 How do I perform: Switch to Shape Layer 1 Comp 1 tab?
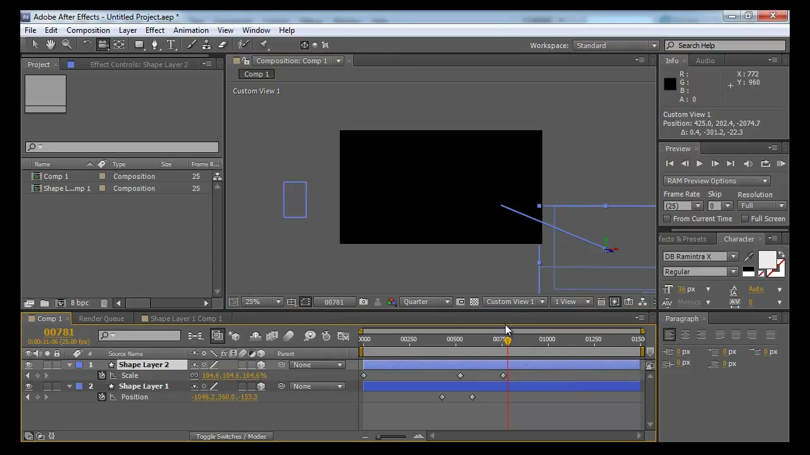point(186,318)
